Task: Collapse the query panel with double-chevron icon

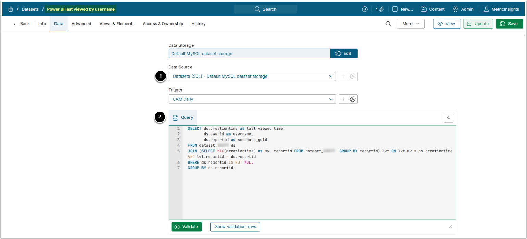Action: tap(448, 117)
